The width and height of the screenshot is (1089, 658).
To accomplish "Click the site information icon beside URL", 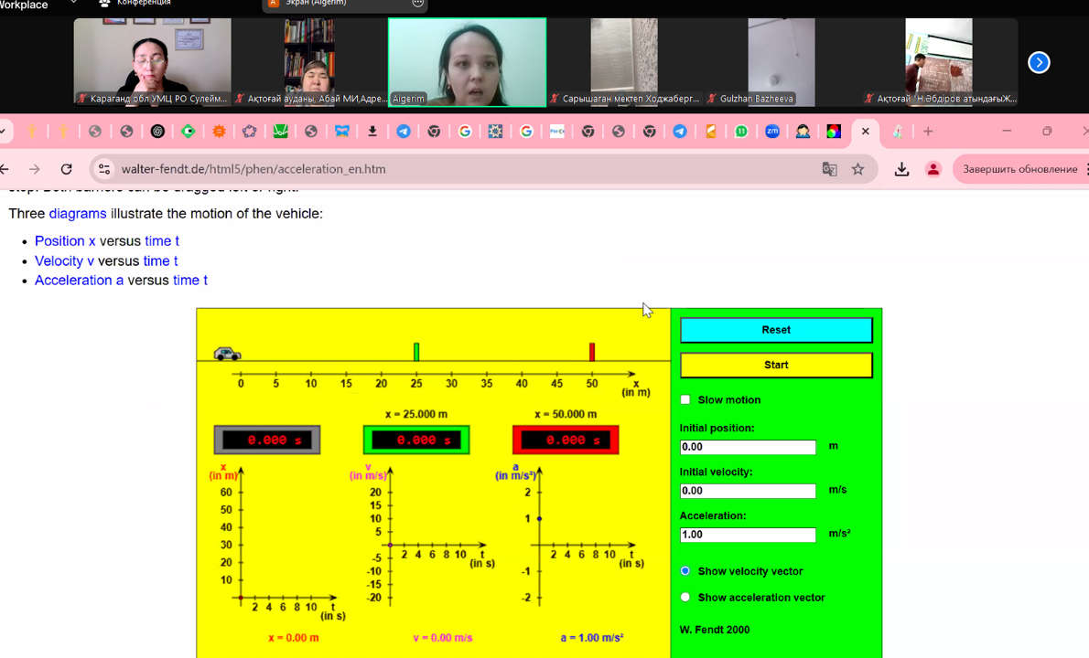I will (104, 169).
